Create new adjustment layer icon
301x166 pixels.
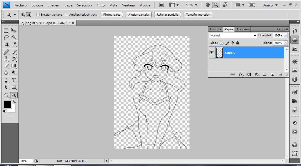[257, 74]
